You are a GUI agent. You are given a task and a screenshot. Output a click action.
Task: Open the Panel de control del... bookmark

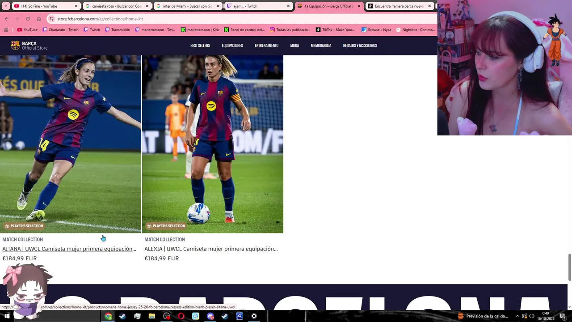[244, 30]
